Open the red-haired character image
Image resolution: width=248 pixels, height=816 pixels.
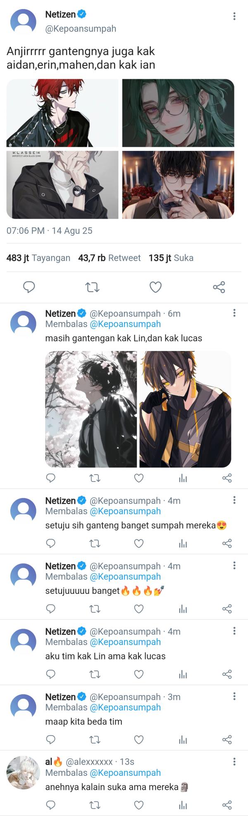pos(62,112)
